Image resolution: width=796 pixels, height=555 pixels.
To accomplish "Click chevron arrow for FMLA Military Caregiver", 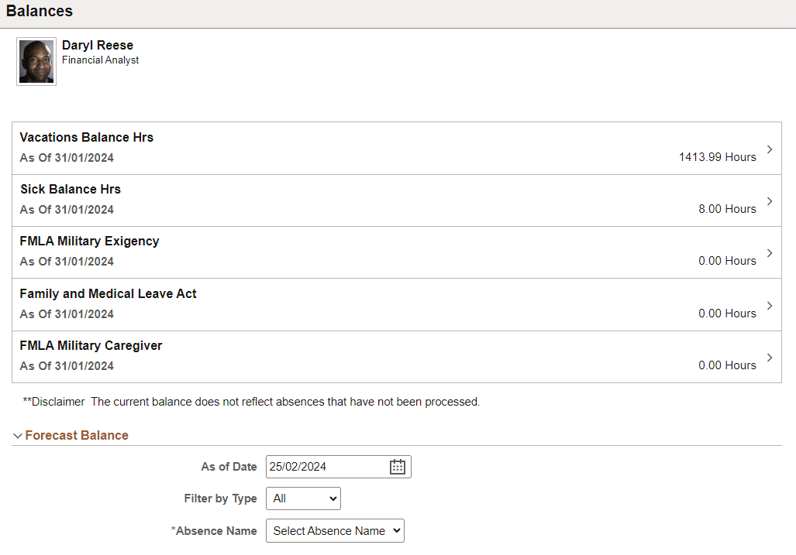I will (769, 358).
